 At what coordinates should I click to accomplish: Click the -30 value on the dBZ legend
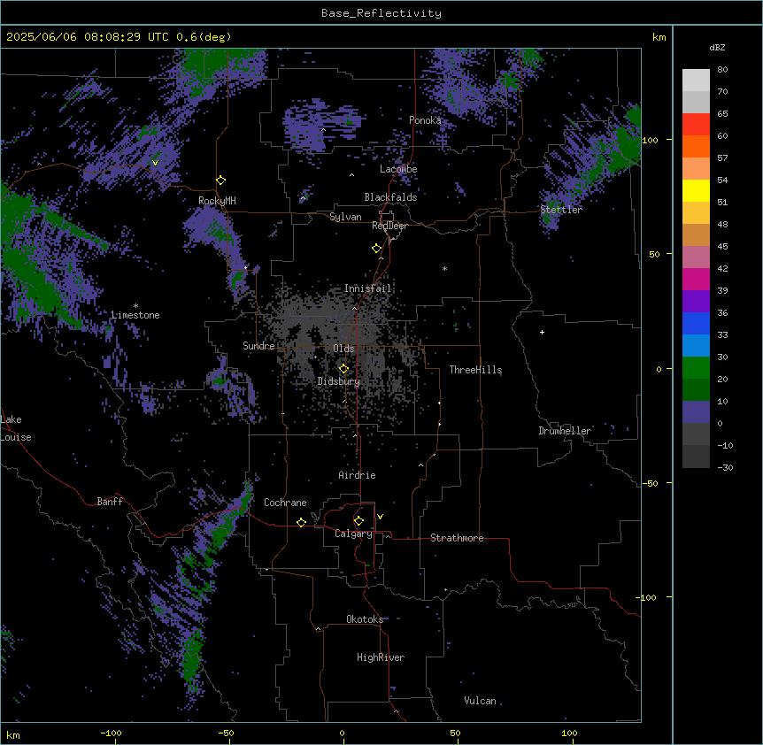pyautogui.click(x=725, y=467)
